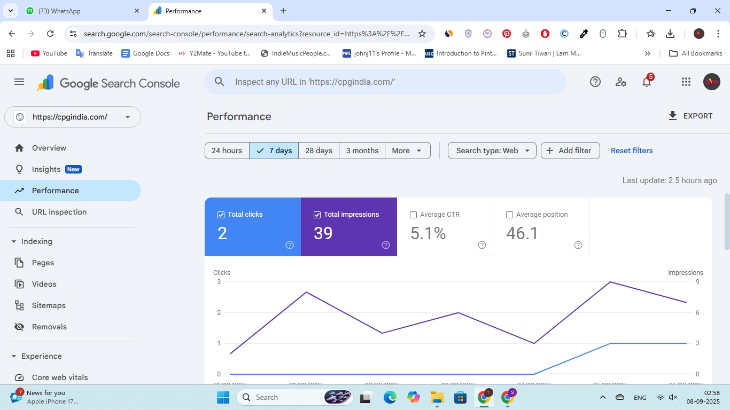730x410 pixels.
Task: Open URL inspection in the sidebar
Action: pos(71,212)
